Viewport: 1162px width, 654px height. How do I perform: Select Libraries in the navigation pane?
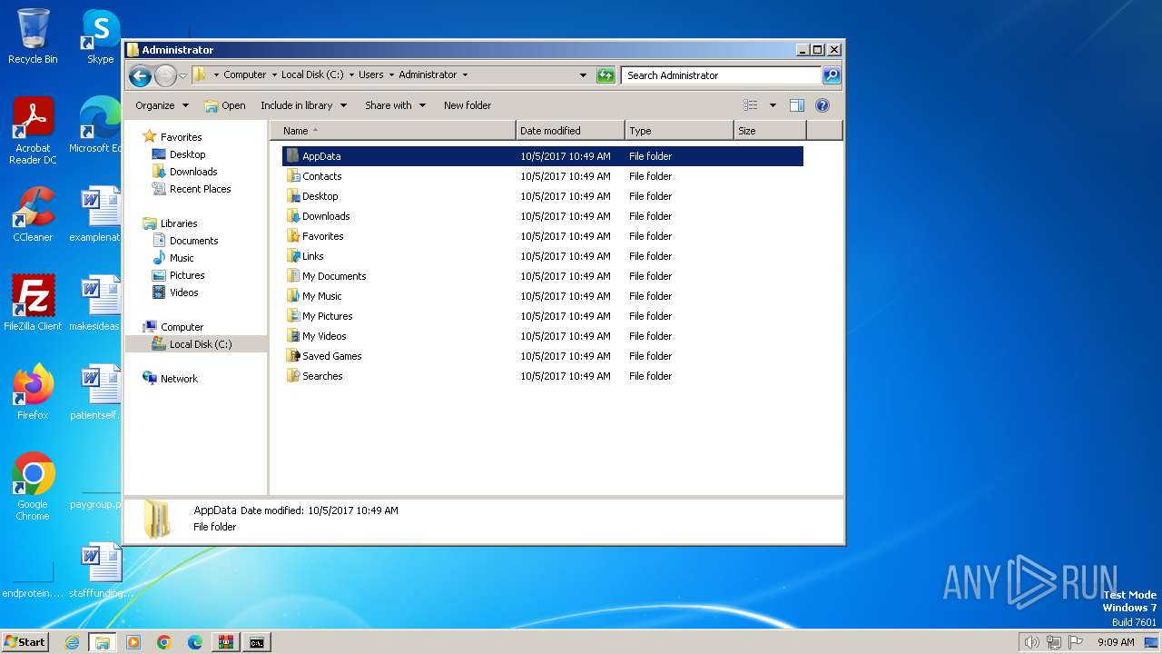pos(170,223)
